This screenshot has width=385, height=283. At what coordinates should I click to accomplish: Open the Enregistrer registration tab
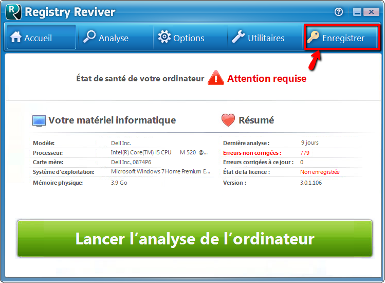coord(342,38)
